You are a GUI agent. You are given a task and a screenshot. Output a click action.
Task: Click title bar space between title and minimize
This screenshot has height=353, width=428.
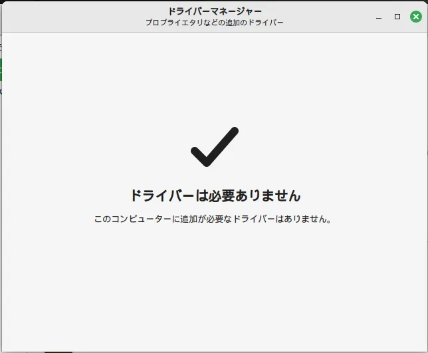[326, 17]
